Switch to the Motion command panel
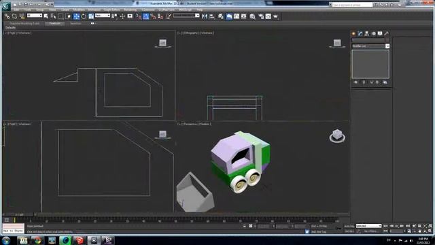The image size is (435, 245). (x=373, y=33)
